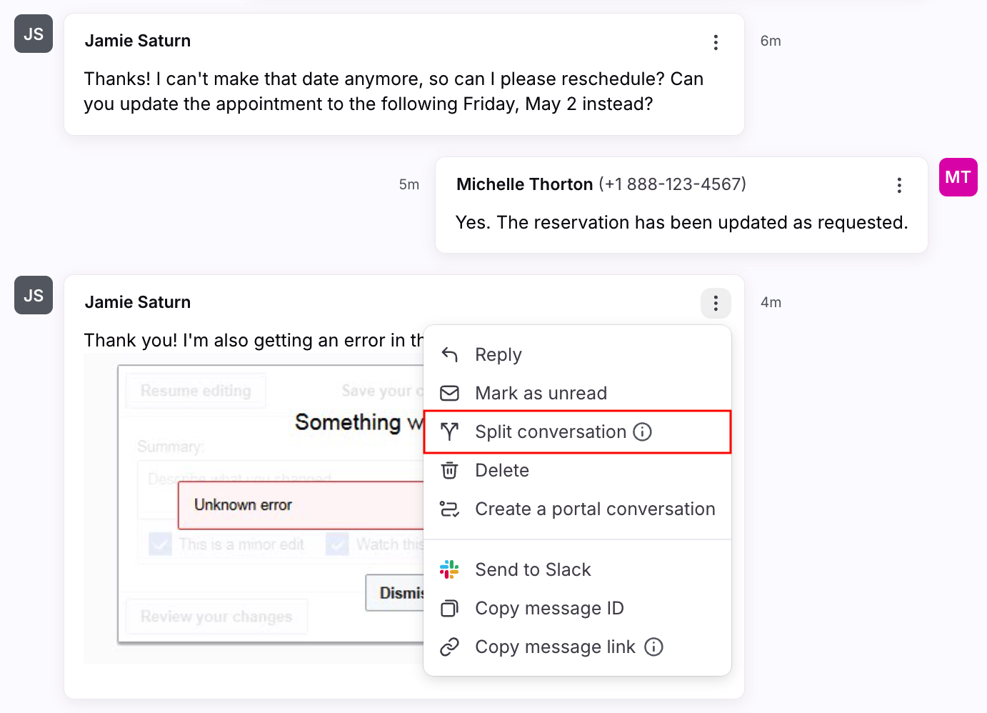Screen dimensions: 987x713
Task: Choose Copy message link menu entry
Action: [x=555, y=647]
